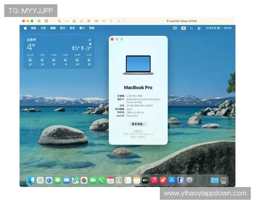Open Control Center from the menu bar
Image resolution: width=255 pixels, height=204 pixels.
(199, 28)
